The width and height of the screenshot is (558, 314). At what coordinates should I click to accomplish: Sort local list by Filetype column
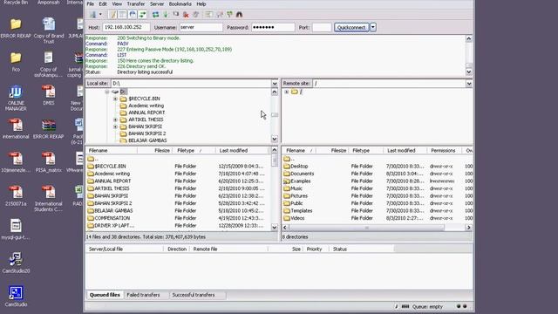pos(194,151)
